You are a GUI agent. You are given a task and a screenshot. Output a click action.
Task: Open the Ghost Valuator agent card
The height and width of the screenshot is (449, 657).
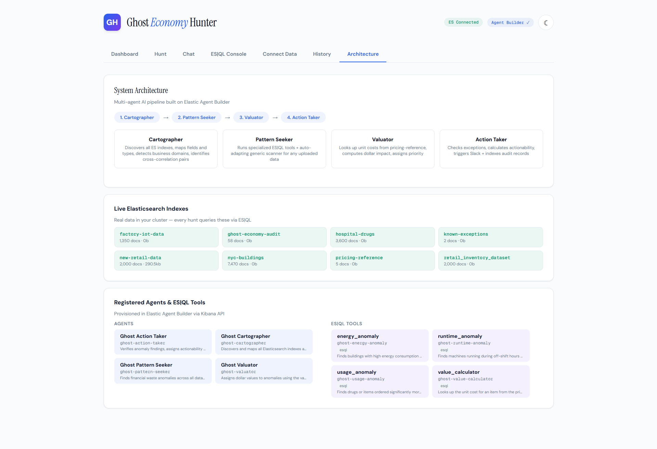click(264, 371)
